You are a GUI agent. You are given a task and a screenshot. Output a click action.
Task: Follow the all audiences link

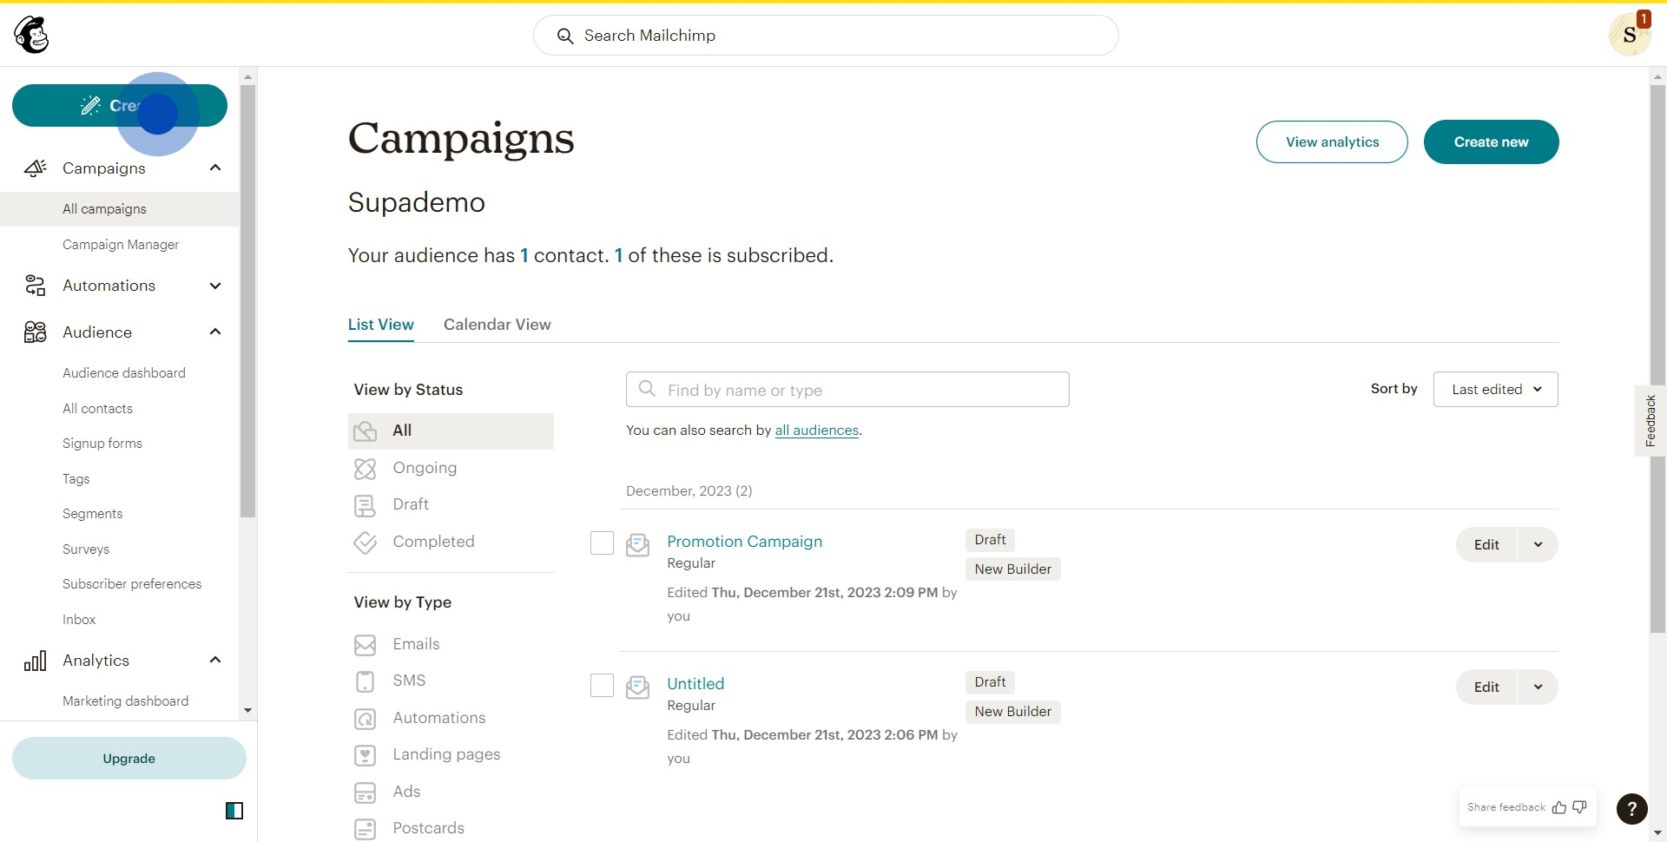pyautogui.click(x=816, y=431)
